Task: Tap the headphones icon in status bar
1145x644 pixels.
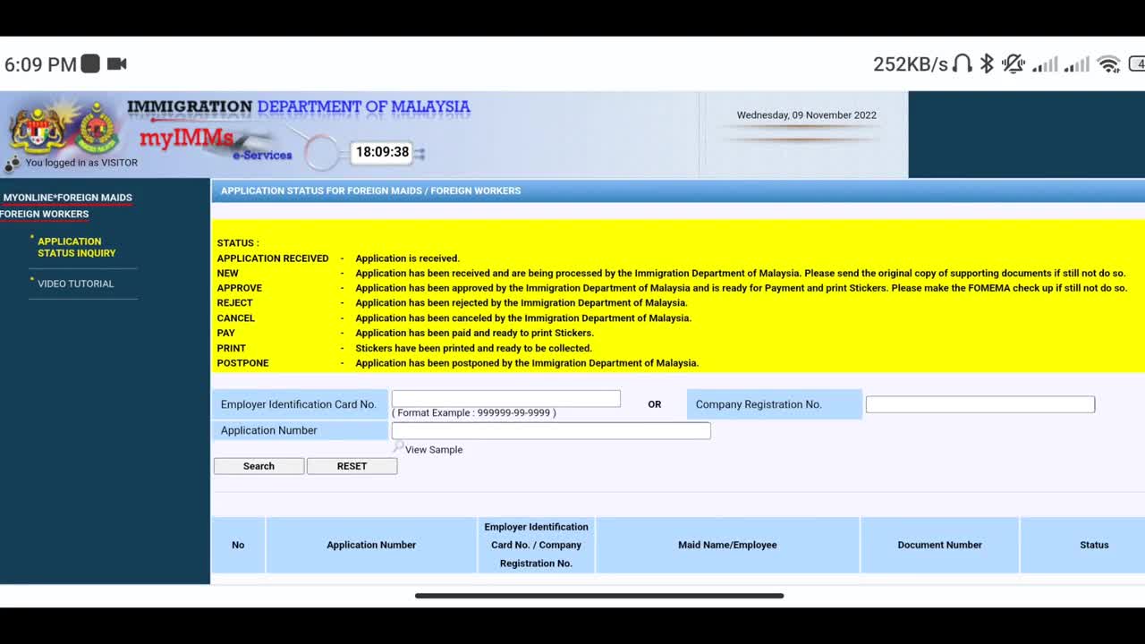Action: coord(963,64)
